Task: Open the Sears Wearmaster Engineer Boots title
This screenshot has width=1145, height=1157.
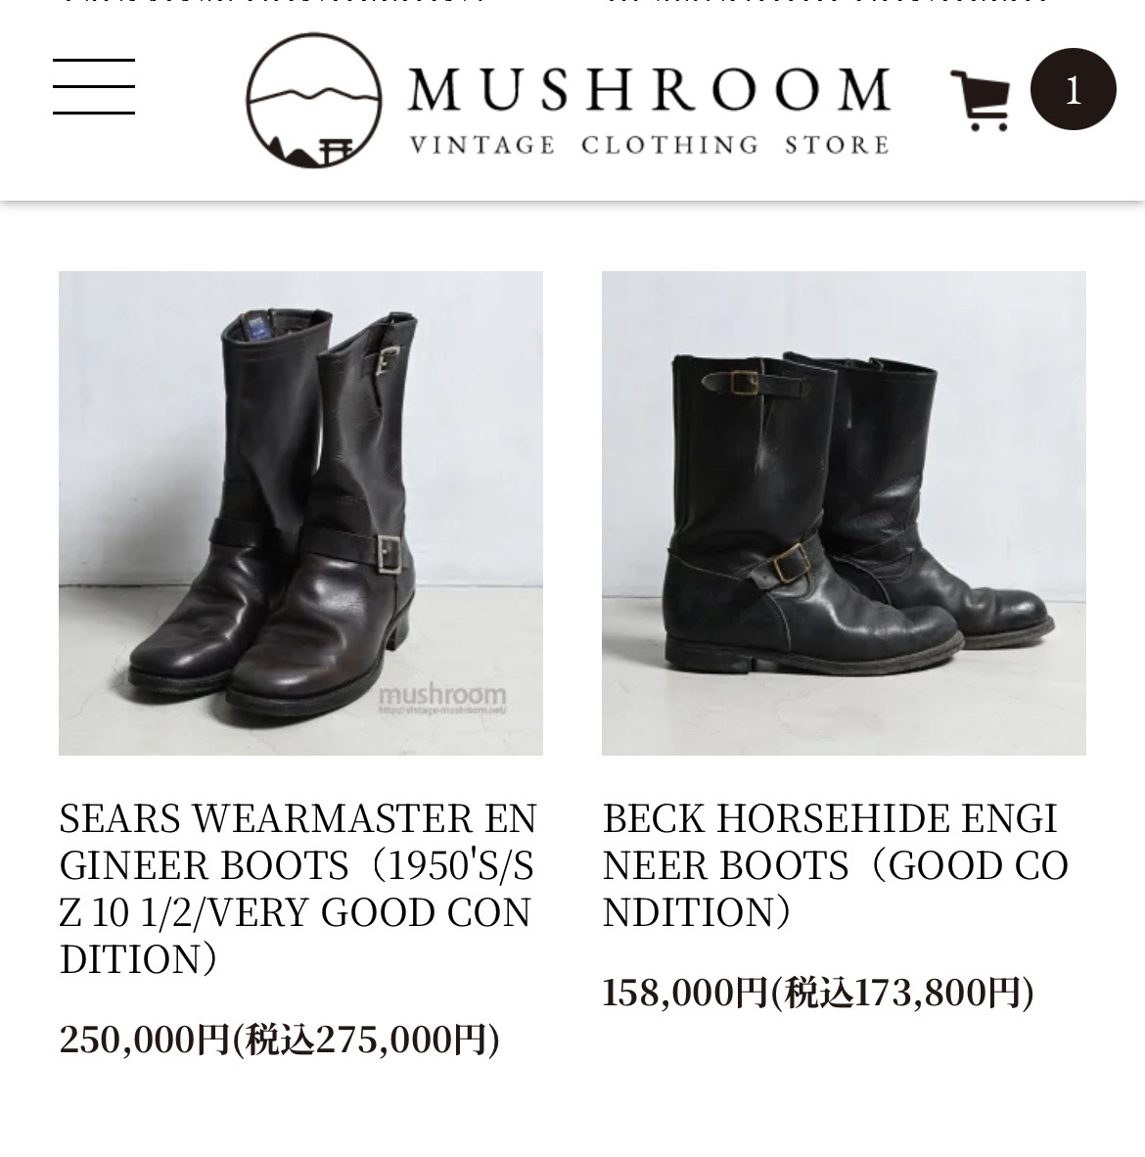Action: coord(298,889)
